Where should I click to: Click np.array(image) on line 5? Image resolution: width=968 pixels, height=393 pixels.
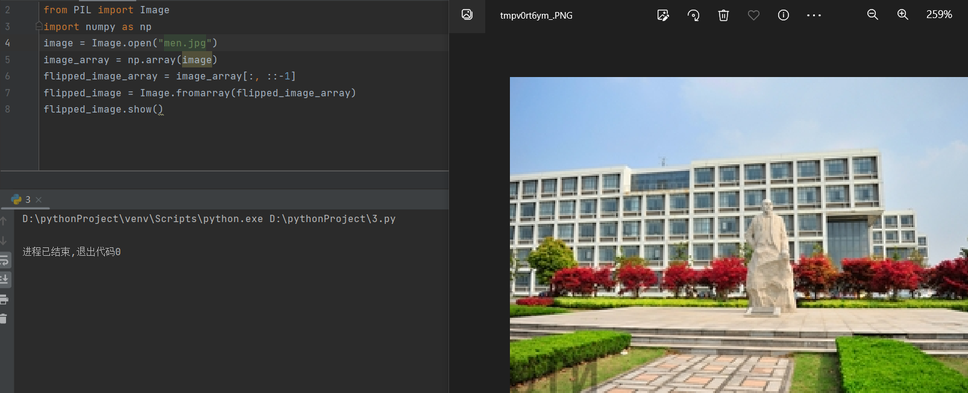click(x=172, y=60)
